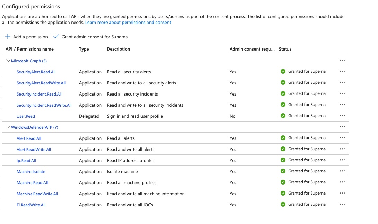Open the context menu for Alert.ReadWrite.All
The image size is (378, 224).
click(x=343, y=149)
